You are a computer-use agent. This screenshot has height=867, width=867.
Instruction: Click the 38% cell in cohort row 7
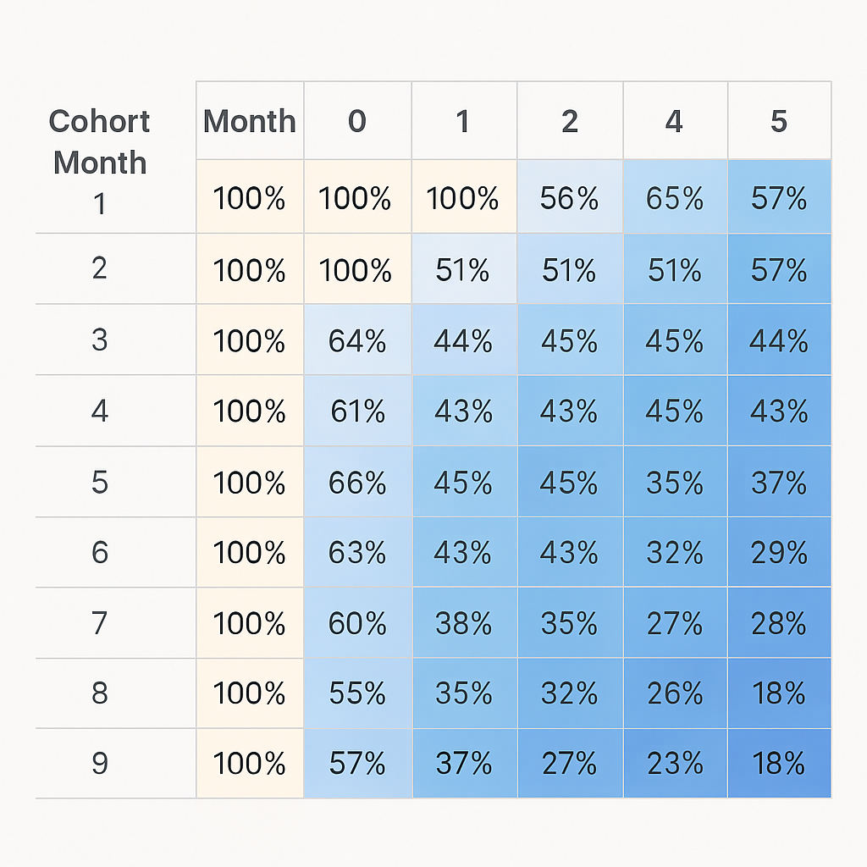(x=463, y=624)
